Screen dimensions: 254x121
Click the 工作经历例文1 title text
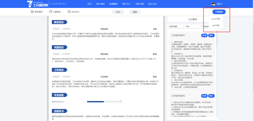(178, 35)
